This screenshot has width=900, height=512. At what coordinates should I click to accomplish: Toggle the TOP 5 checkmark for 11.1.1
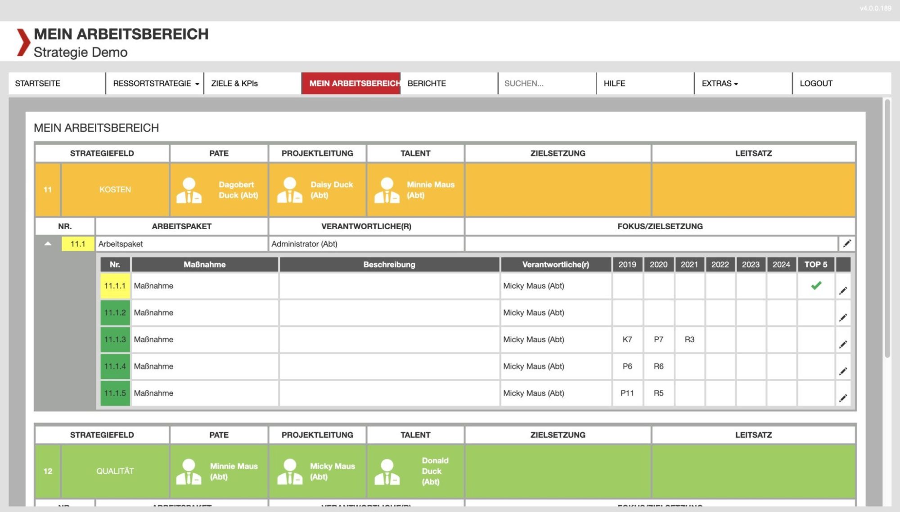[x=816, y=285]
